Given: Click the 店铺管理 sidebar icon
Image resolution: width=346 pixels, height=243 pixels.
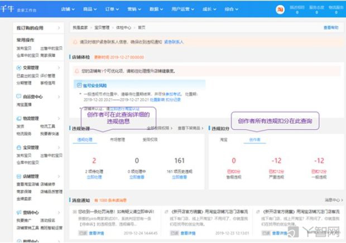Looking at the screenshot, I should tap(19, 176).
